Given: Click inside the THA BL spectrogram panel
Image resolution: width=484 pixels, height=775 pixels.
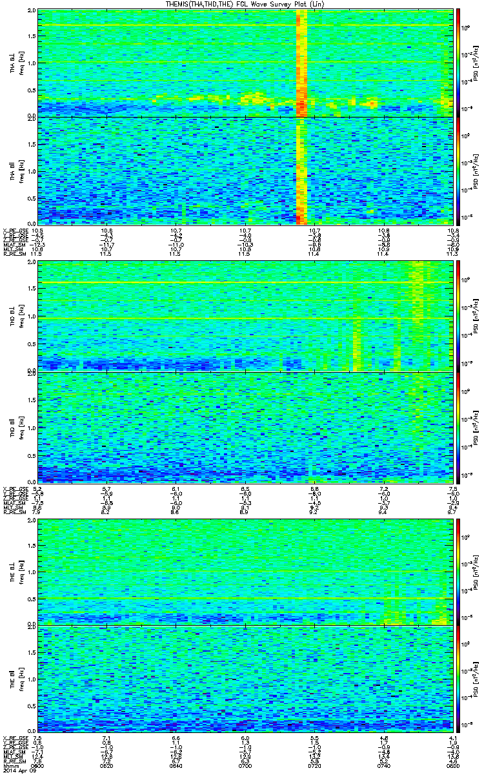Looking at the screenshot, I should (245, 63).
